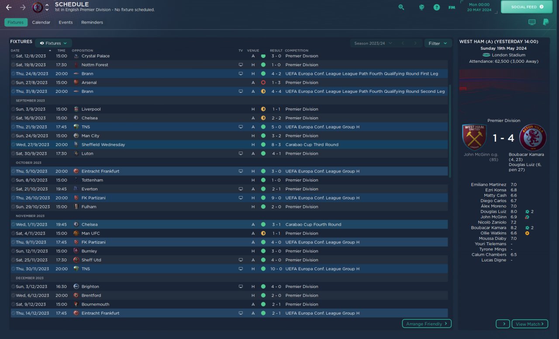This screenshot has width=559, height=339.
Task: Click Douglas Luiz's goal icon
Action: (528, 212)
